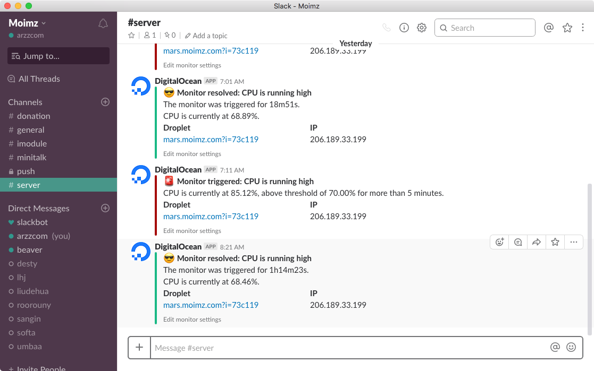Viewport: 594px width, 371px height.
Task: Open the notifications bell in sidebar
Action: click(103, 23)
